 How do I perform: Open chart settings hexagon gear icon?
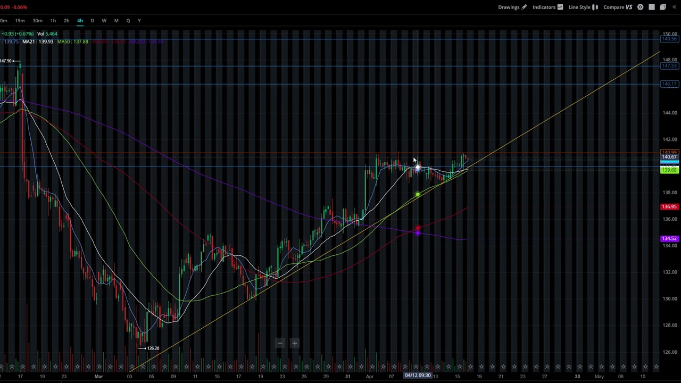[641, 7]
